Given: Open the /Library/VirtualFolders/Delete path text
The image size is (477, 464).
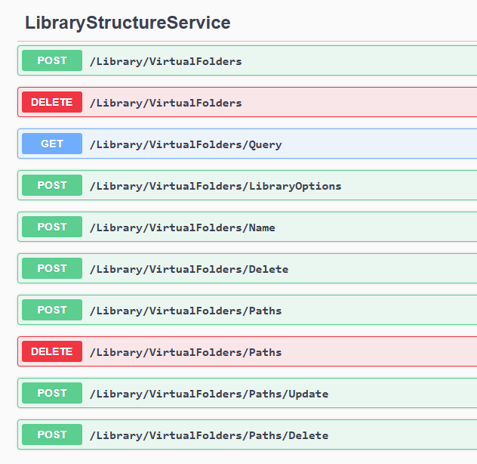Looking at the screenshot, I should click(x=189, y=269).
